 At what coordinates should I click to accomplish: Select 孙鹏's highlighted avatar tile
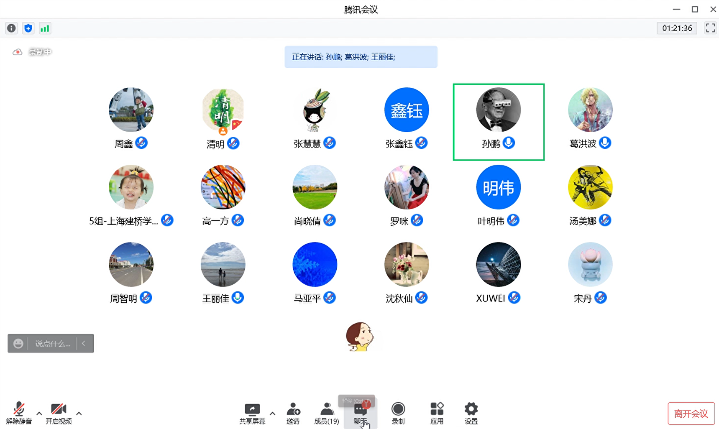point(498,121)
